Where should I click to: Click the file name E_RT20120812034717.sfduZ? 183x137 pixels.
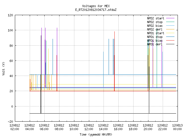coord(96,10)
